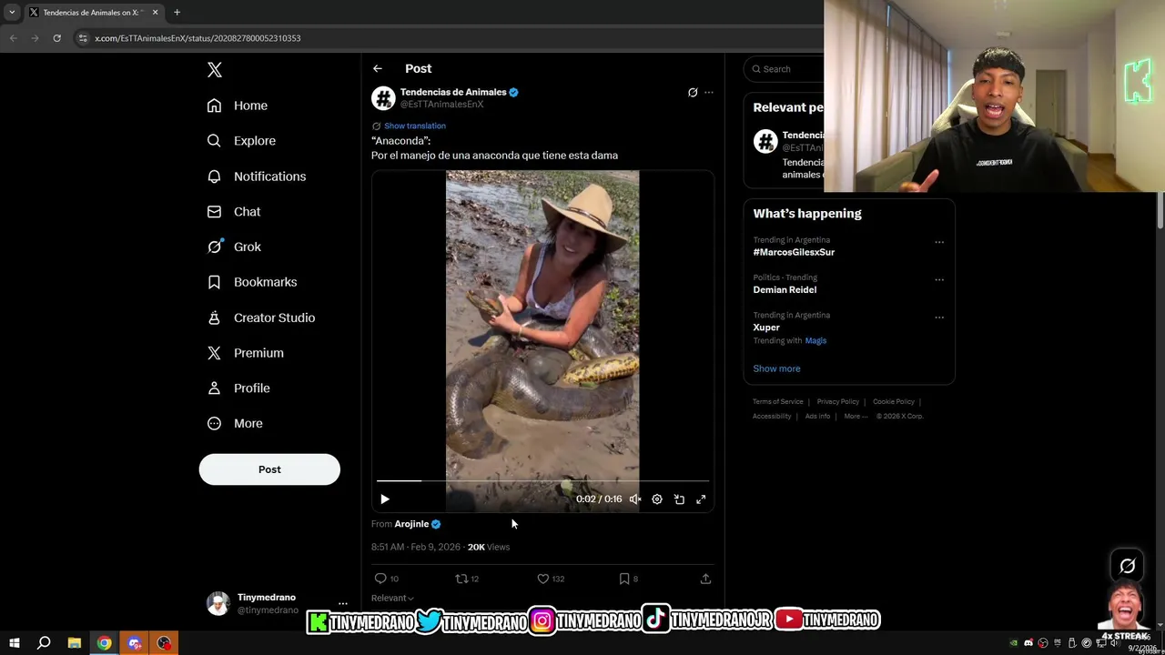1165x655 pixels.
Task: Go to Profile in the sidebar
Action: coord(238,388)
